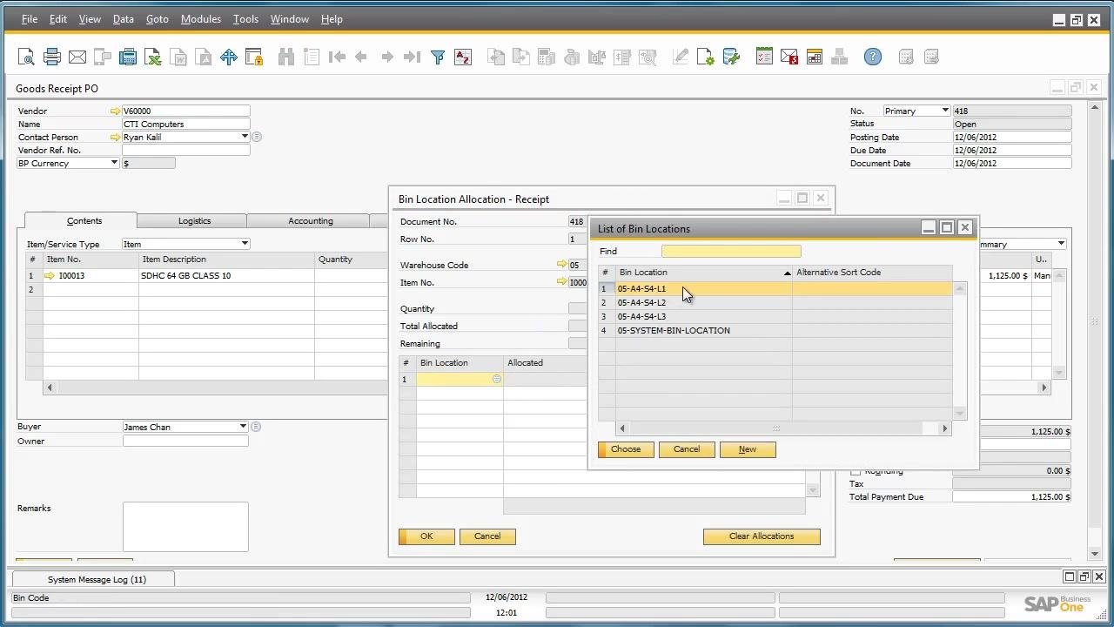This screenshot has width=1114, height=627.
Task: Toggle the Rounding checkbox
Action: coord(856,471)
